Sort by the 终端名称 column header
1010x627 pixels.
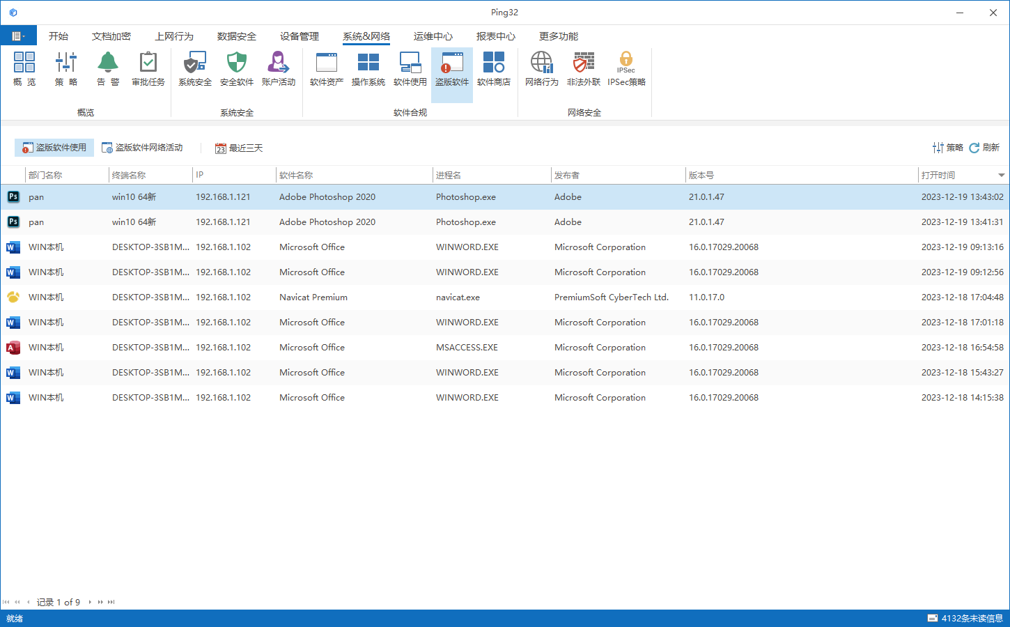[x=150, y=176]
